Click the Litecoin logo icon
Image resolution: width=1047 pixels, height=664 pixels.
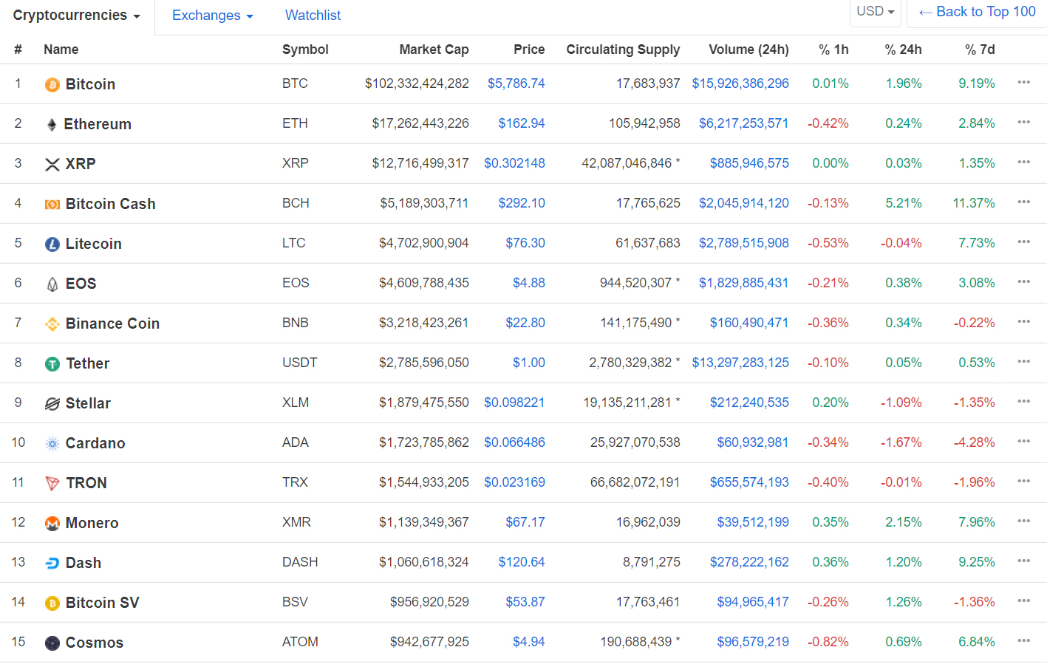(x=52, y=244)
